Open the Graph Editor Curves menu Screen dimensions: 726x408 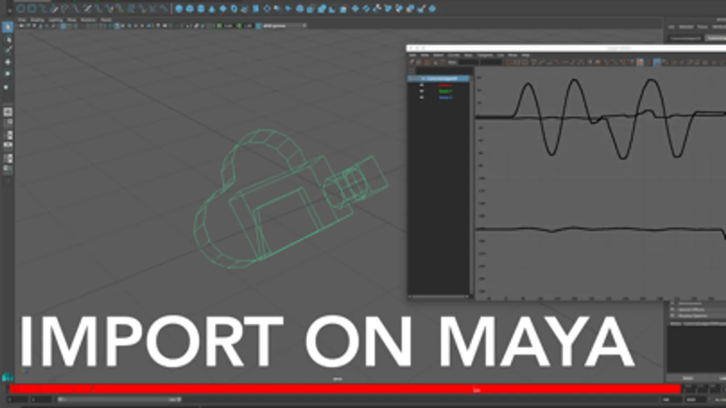tap(454, 55)
